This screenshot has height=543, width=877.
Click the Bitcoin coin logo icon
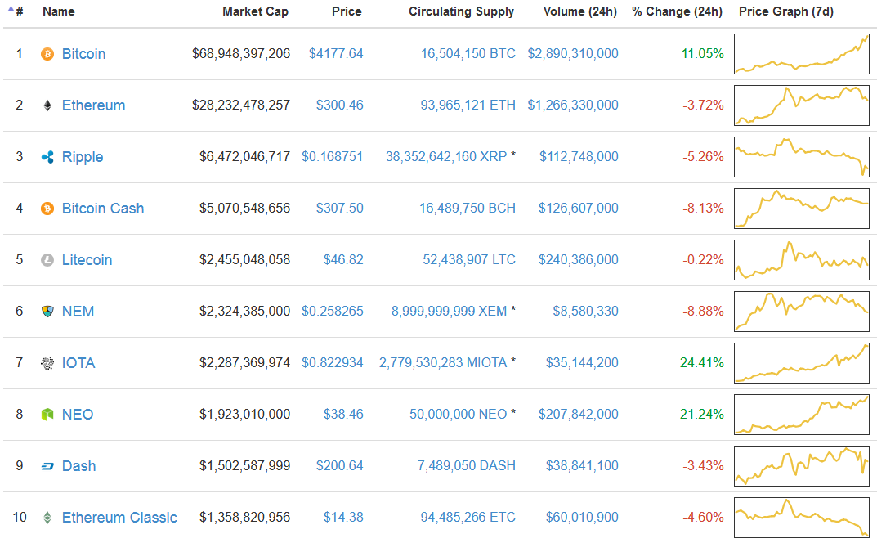47,54
